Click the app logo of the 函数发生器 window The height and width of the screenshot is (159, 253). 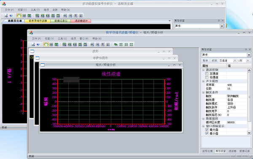4,4
